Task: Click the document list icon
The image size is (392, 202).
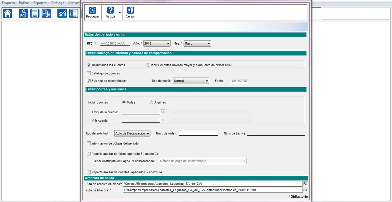Action: [35, 13]
